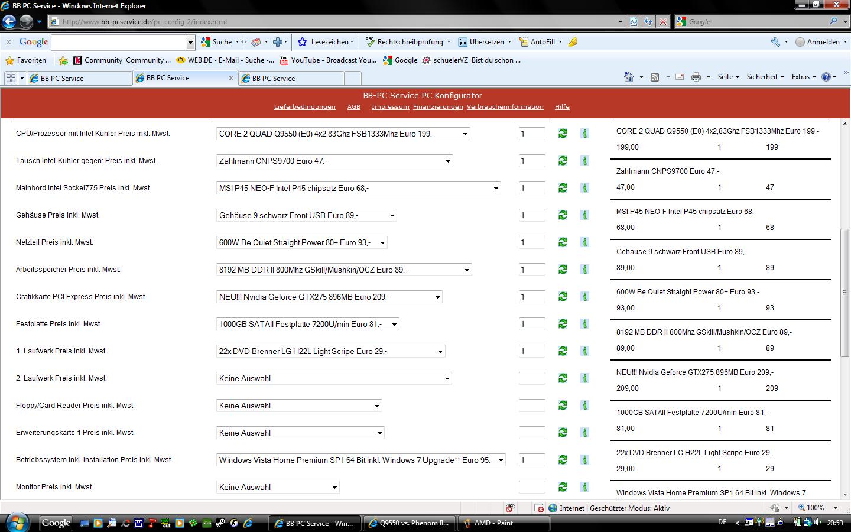Click refresh icon in Gehäuse row

[x=563, y=215]
